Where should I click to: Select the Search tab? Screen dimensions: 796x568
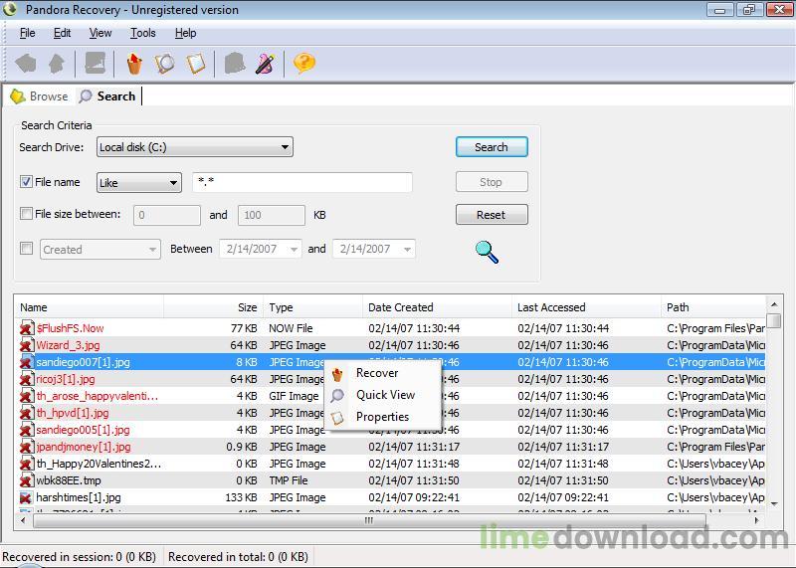[x=107, y=95]
